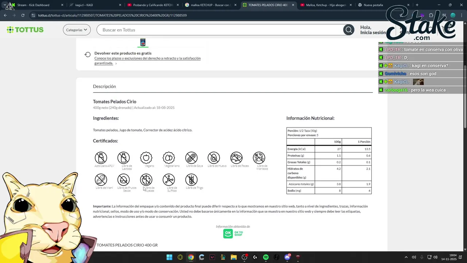This screenshot has height=263, width=467.
Task: Click the Libre de Maní certificate icon
Action: point(101,180)
